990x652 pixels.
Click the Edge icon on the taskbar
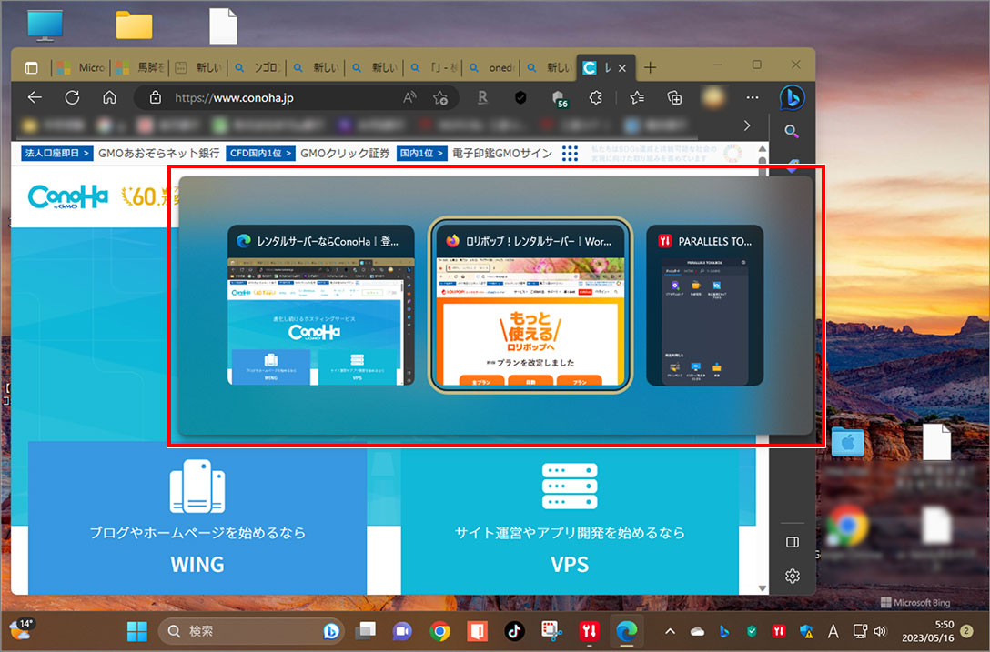point(626,630)
